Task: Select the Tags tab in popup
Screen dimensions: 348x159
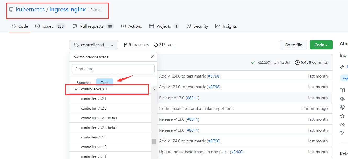Action: [105, 83]
